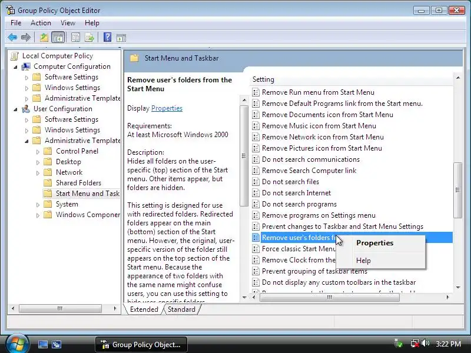The image size is (471, 353).
Task: Open the Help menu in menu bar
Action: tap(92, 23)
